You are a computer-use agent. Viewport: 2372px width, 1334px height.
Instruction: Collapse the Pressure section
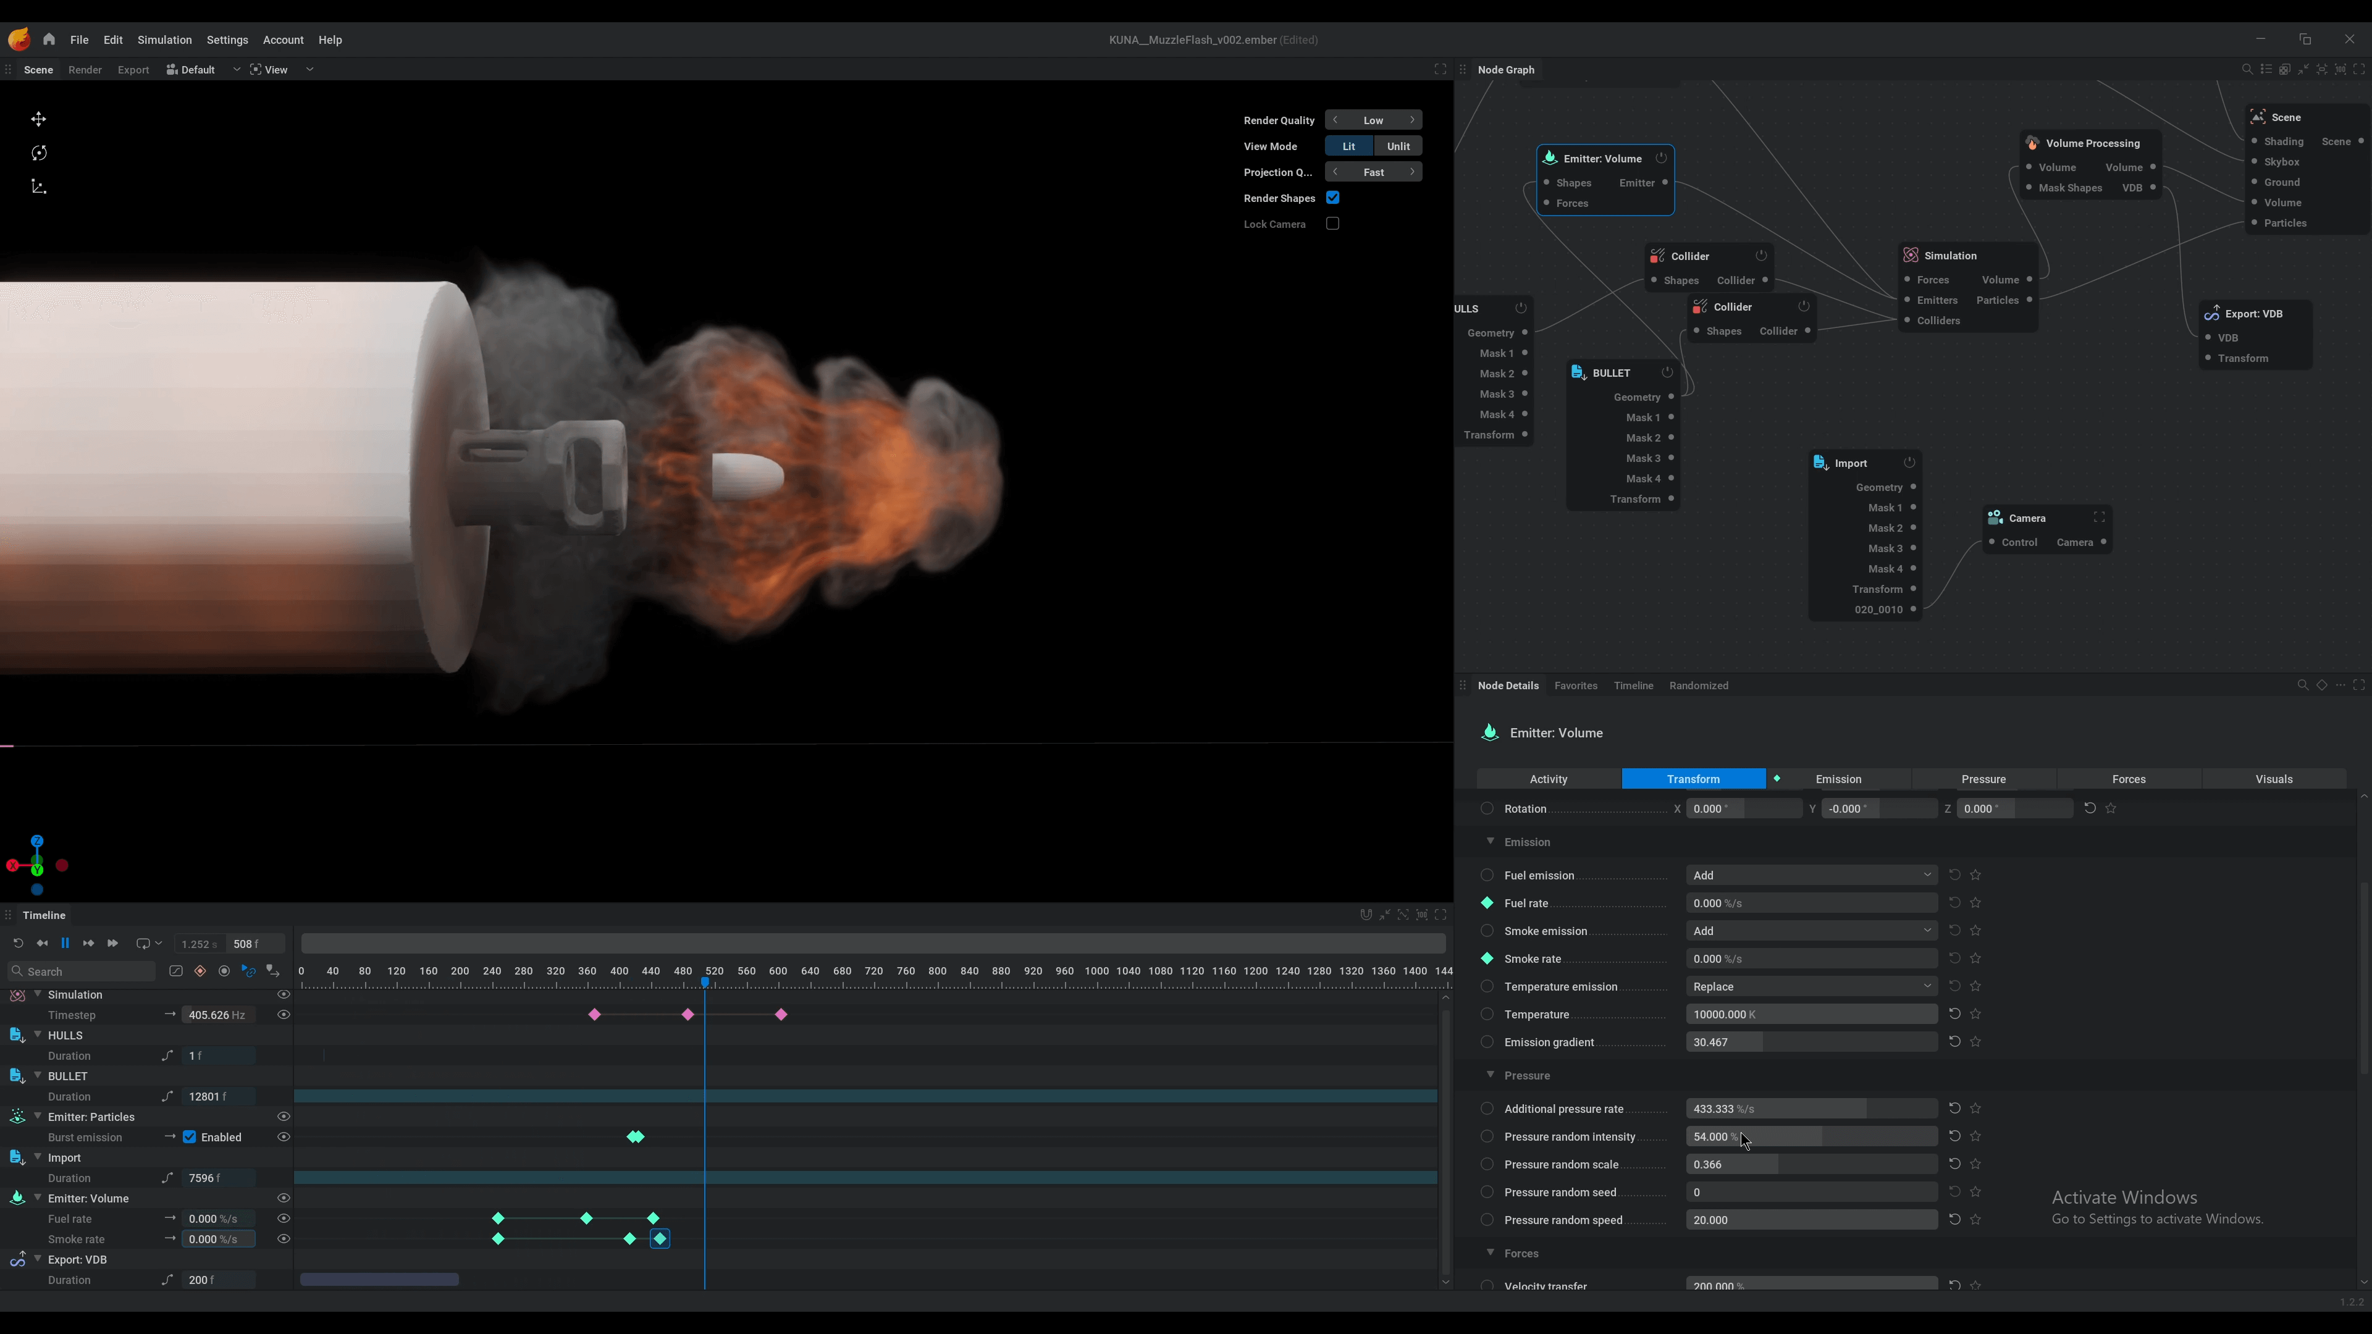(x=1490, y=1075)
